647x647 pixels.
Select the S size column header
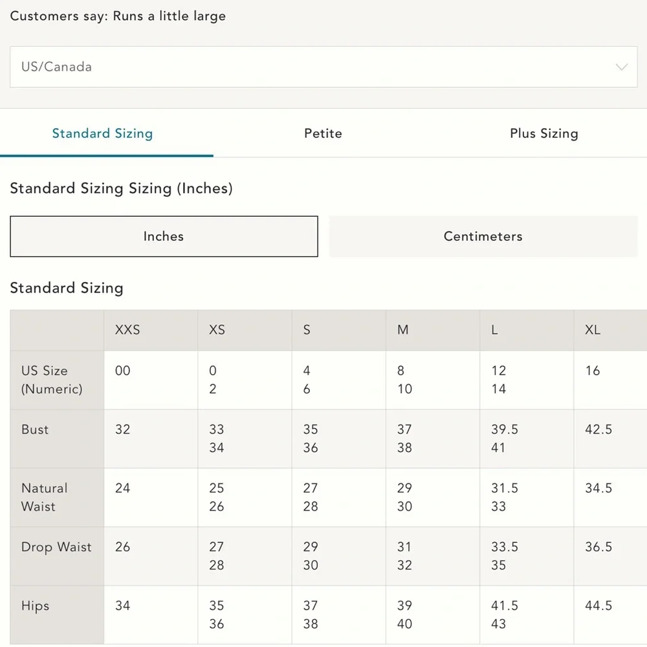(307, 330)
